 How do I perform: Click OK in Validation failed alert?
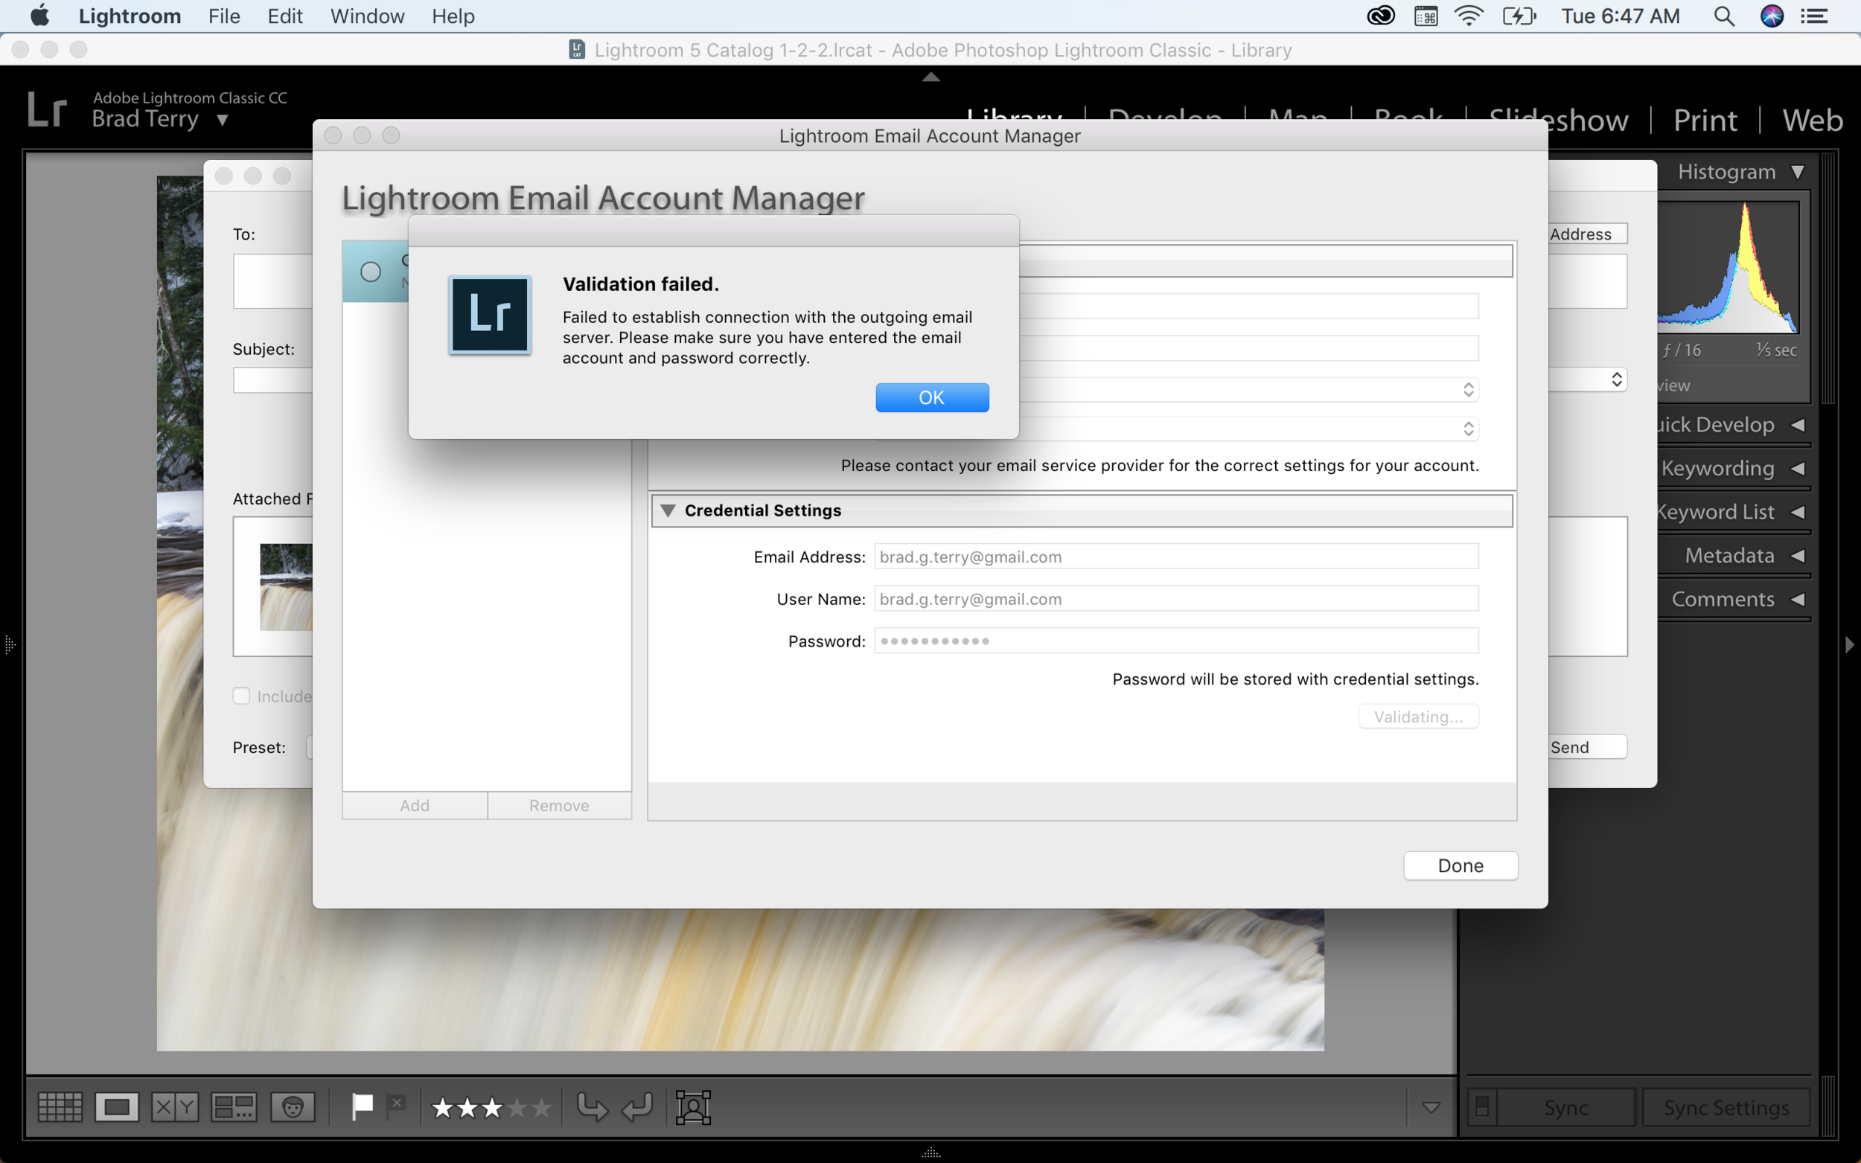tap(932, 397)
